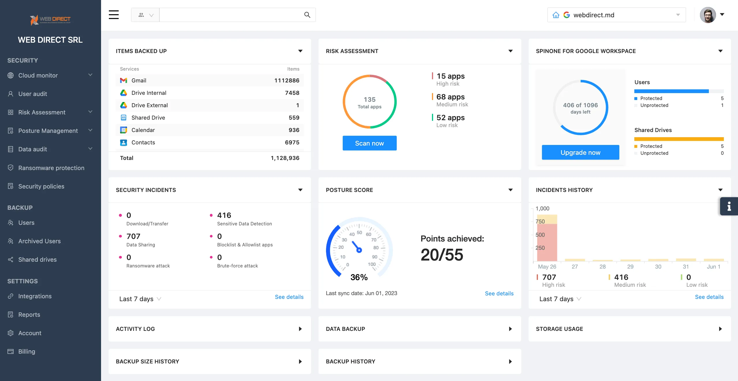The image size is (738, 381).
Task: Open the Users section under Backup
Action: tap(26, 222)
